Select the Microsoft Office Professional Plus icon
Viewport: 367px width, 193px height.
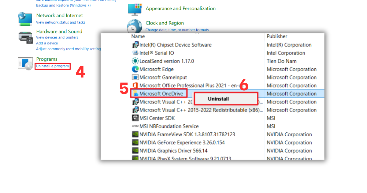pyautogui.click(x=135, y=85)
